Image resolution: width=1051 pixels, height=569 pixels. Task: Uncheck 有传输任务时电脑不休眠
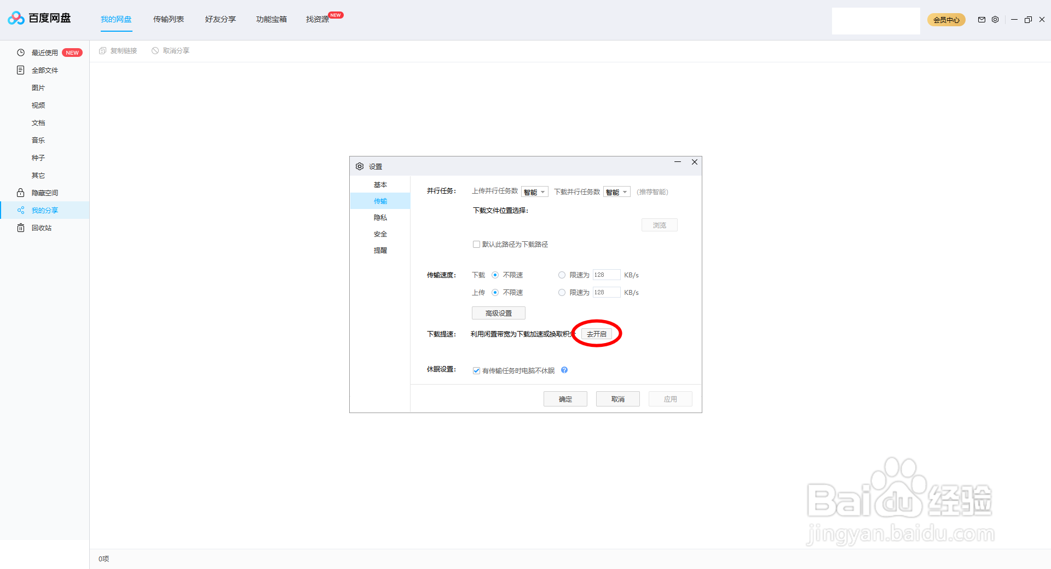476,370
